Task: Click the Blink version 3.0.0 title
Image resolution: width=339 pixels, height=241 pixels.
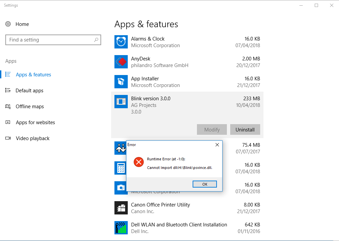Action: pos(151,98)
